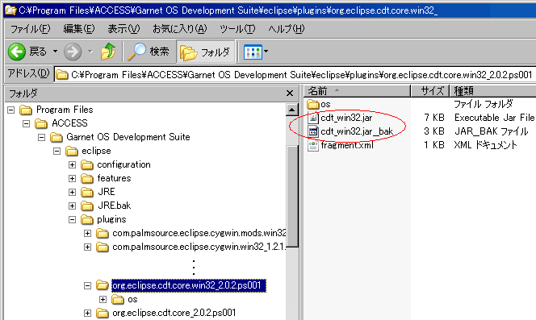
Task: Click the Up one level folder icon
Action: 108,52
